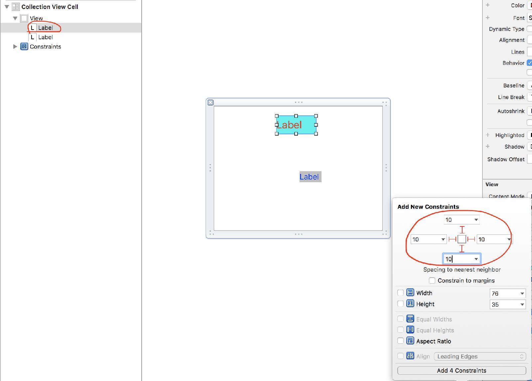Click the Constraints icon in document outline

(x=24, y=47)
